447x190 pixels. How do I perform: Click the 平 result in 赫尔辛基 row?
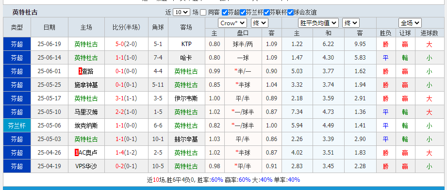(x=385, y=139)
